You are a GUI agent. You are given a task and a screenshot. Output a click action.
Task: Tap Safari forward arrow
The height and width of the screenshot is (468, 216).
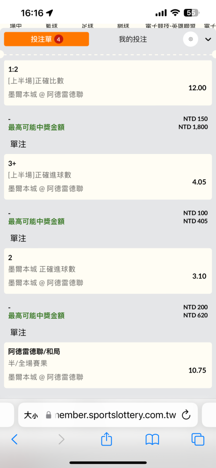pos(61,439)
